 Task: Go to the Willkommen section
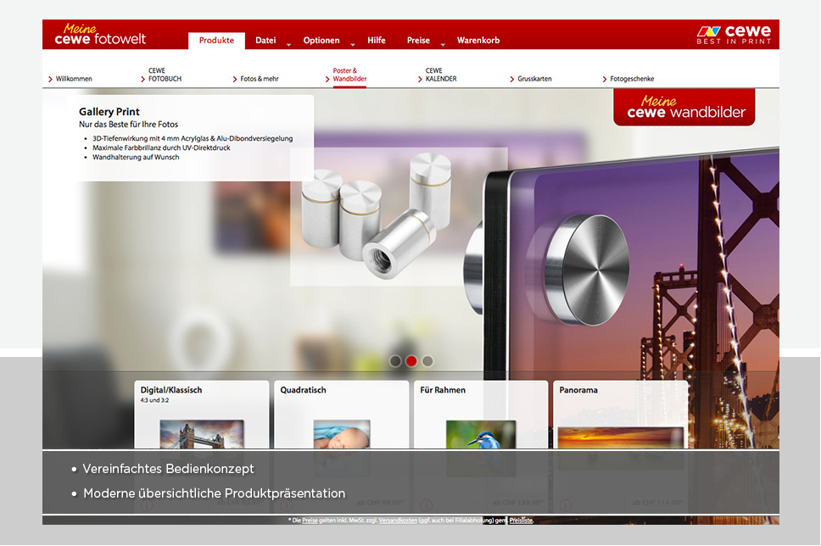point(74,79)
